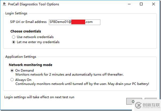The width and height of the screenshot is (161, 111).
Task: Click the 'Choose credentials' heading
Action: [x=26, y=31]
